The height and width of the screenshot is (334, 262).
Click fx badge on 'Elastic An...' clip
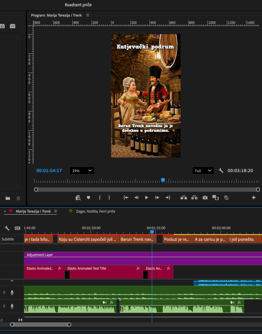pos(169,268)
